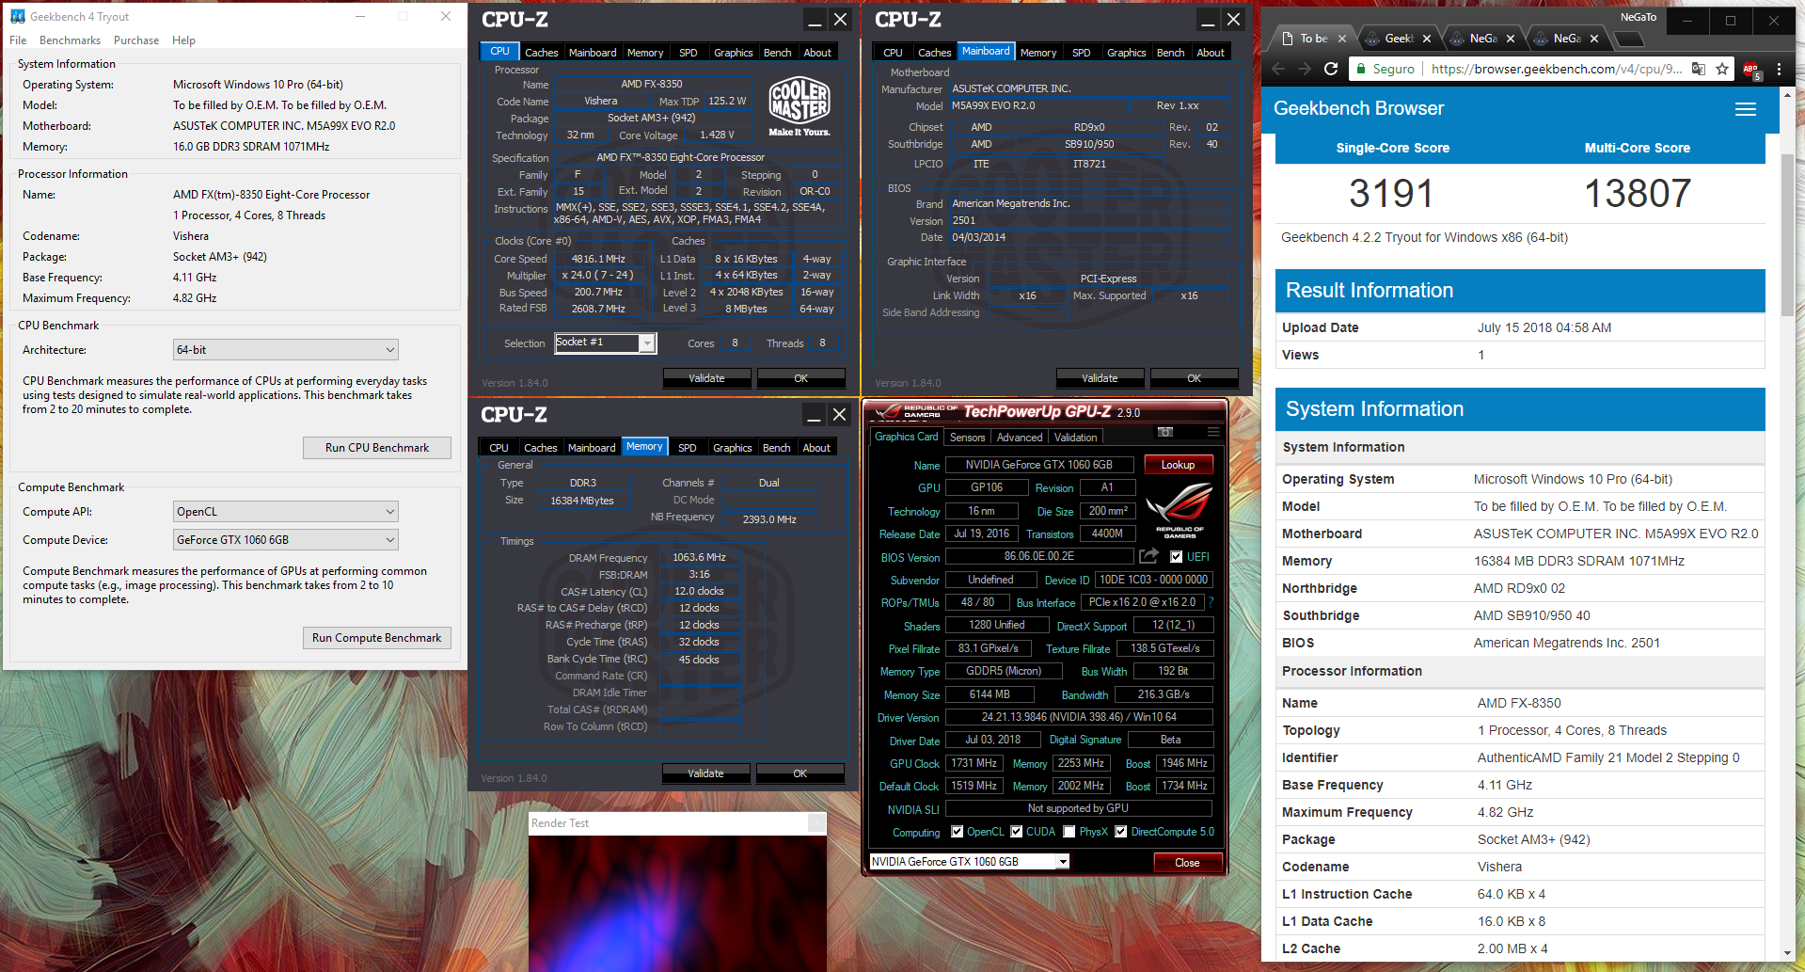Go back in the browser
The image size is (1805, 972).
[1277, 69]
